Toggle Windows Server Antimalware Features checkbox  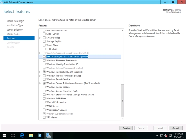[x=44, y=83]
